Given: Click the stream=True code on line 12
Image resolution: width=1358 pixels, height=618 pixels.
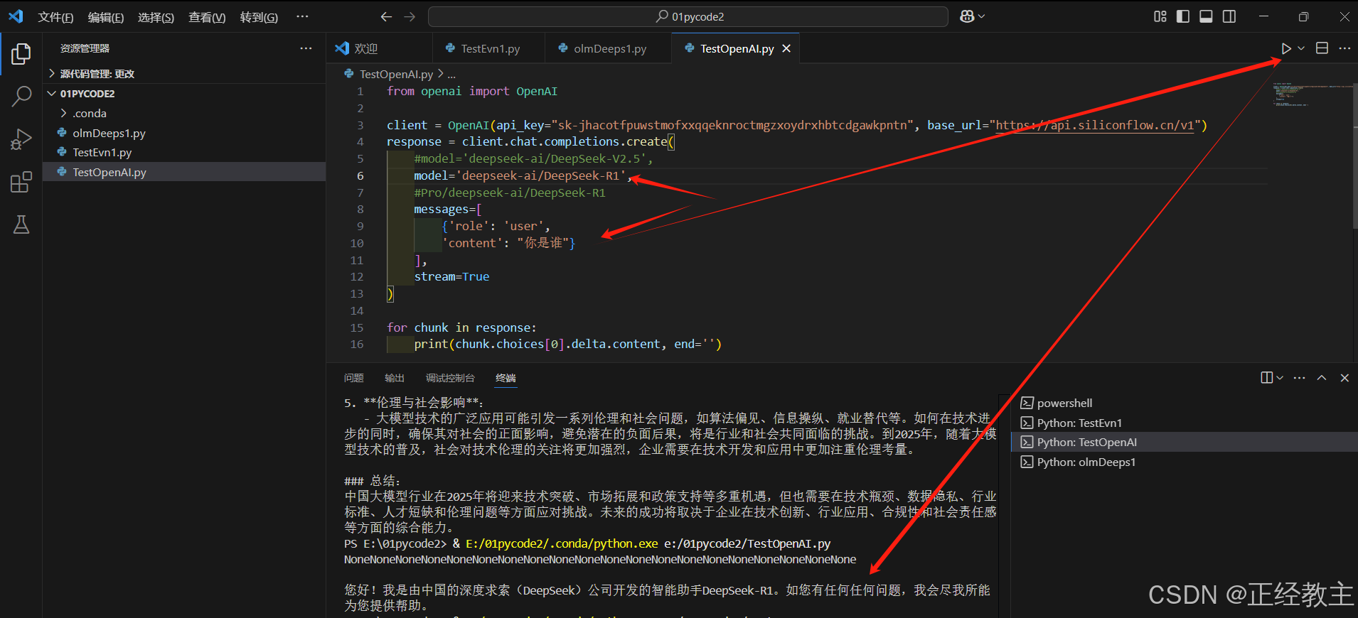Looking at the screenshot, I should tap(451, 276).
